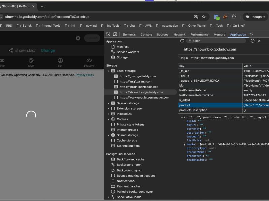Viewport: 269px width, 201px height.
Task: Open ShowinBio settings gear icon
Action: (x=78, y=38)
